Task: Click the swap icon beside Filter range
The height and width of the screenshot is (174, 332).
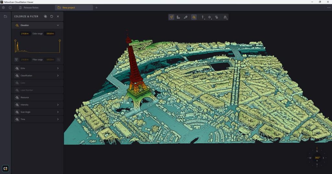Action: 58,59
